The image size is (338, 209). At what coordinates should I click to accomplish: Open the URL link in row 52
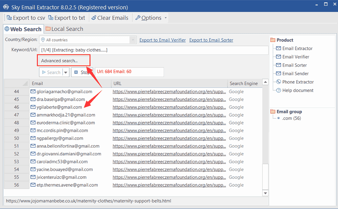[x=169, y=154]
